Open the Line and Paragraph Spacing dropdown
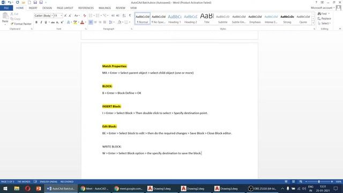This screenshot has height=193, width=343. click(x=112, y=23)
